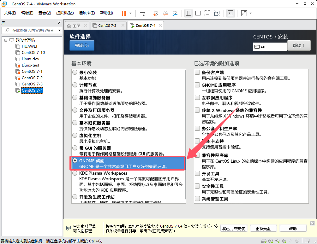Check the 安全性工具 checkbox
This screenshot has width=317, height=244.
click(197, 186)
